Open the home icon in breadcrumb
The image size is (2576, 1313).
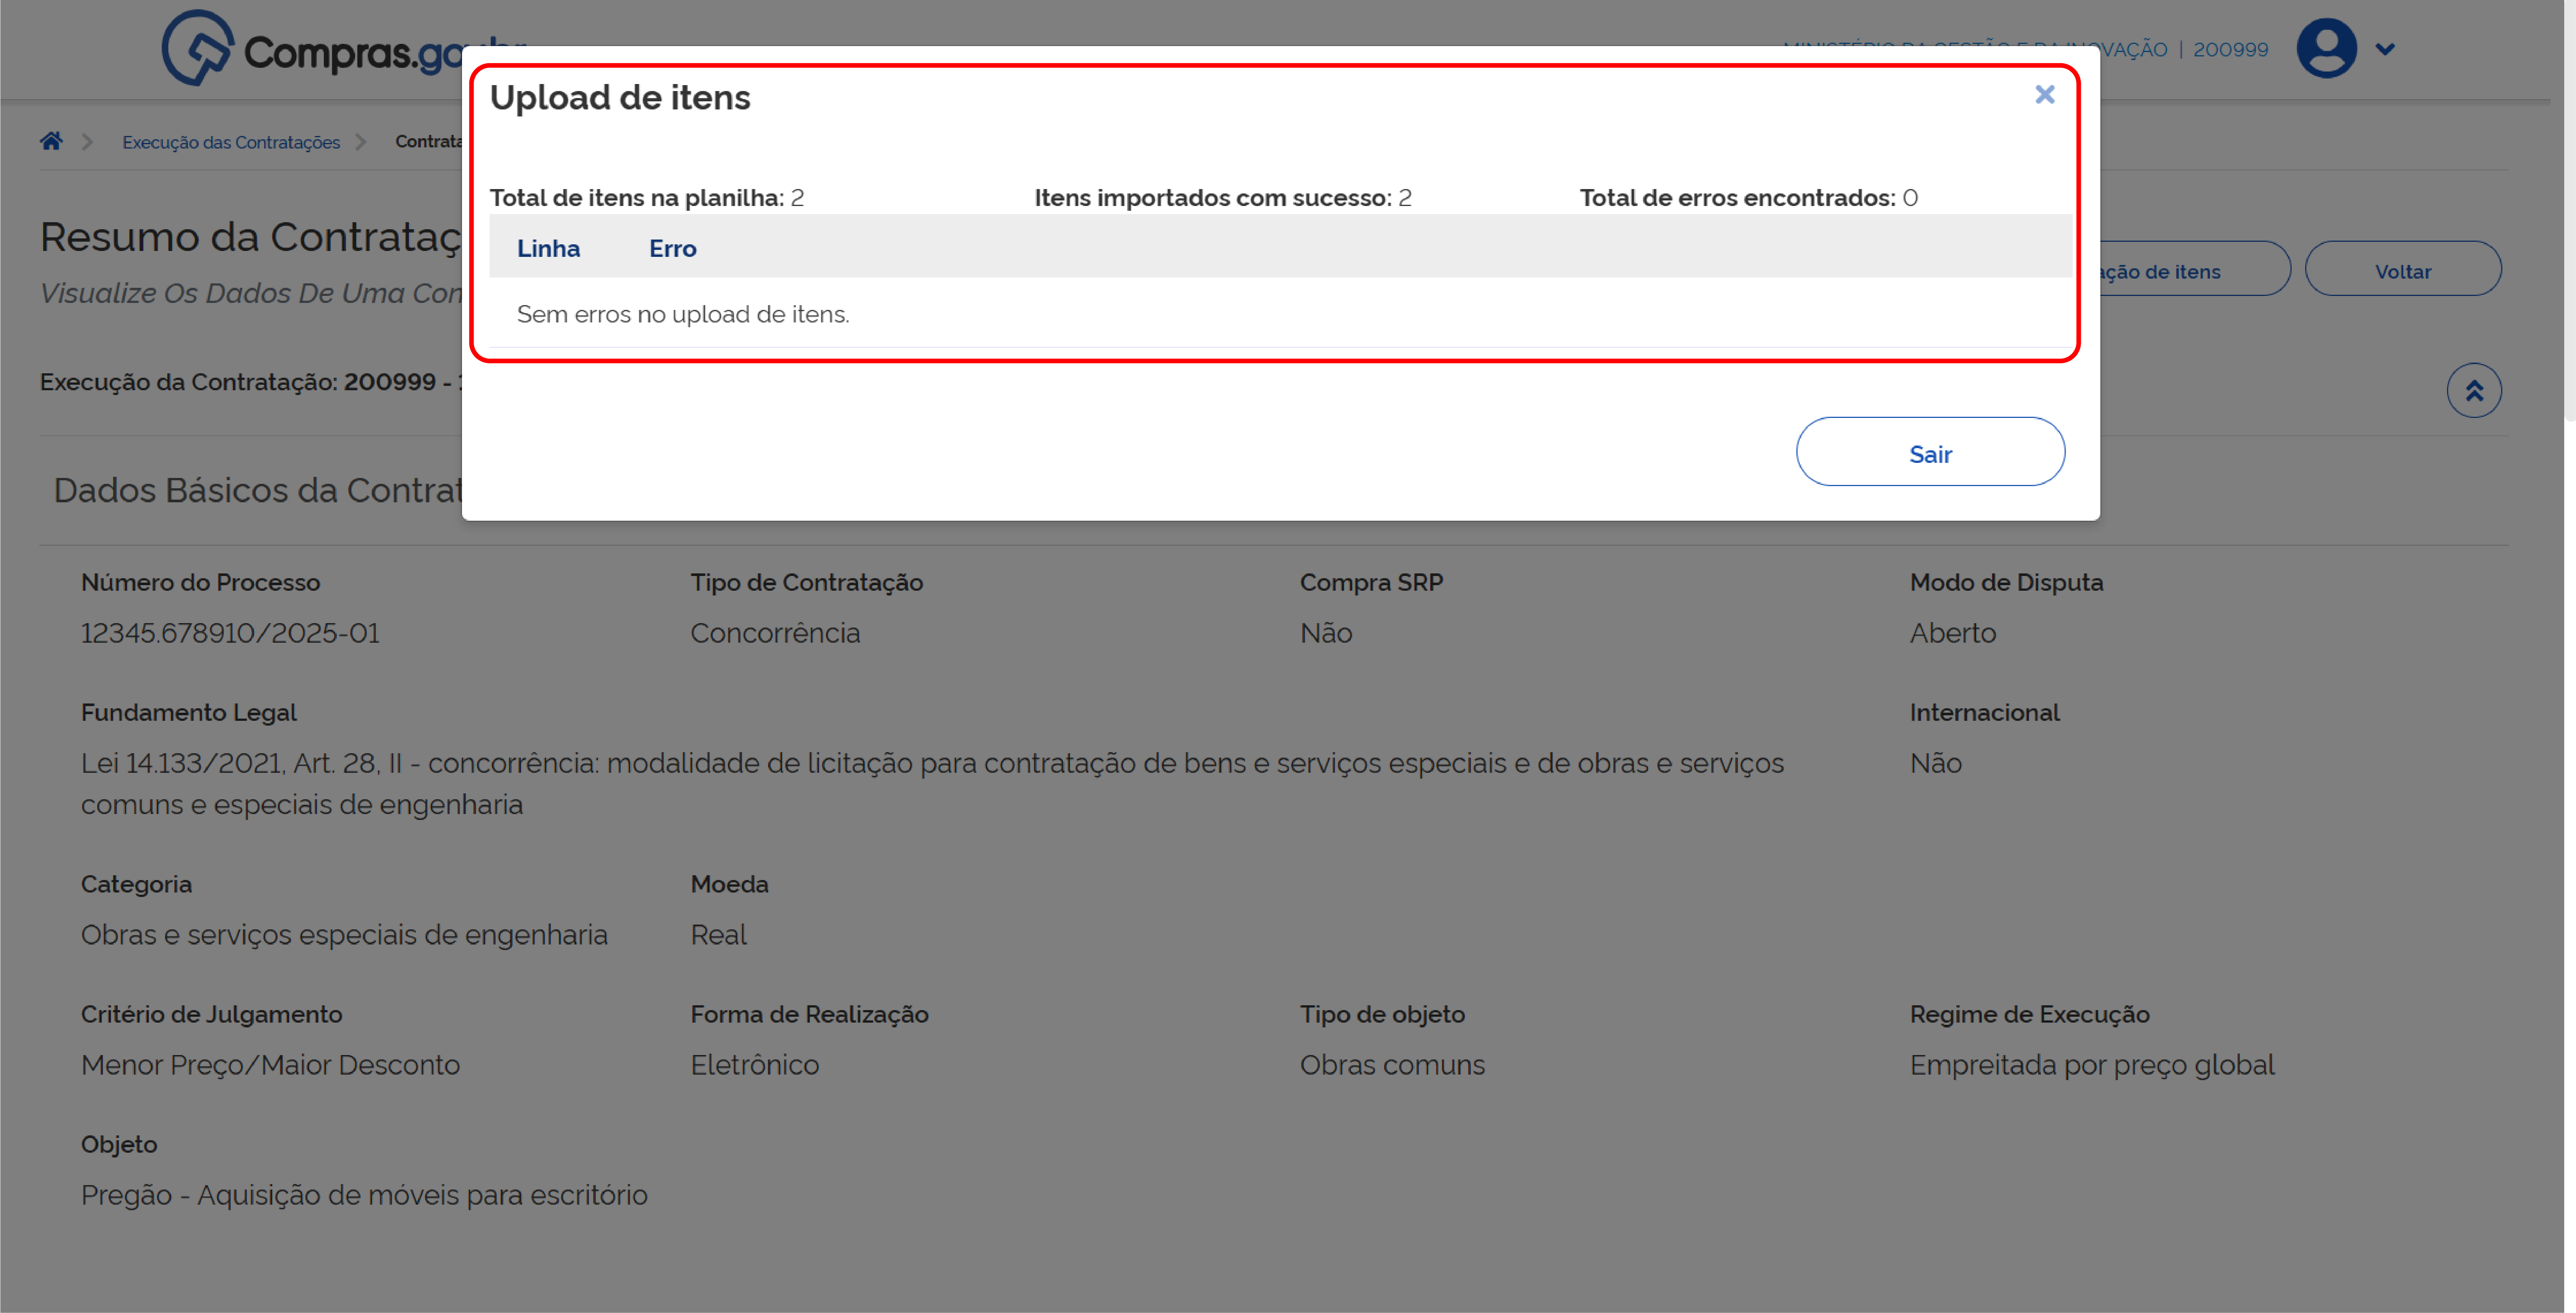coord(51,141)
